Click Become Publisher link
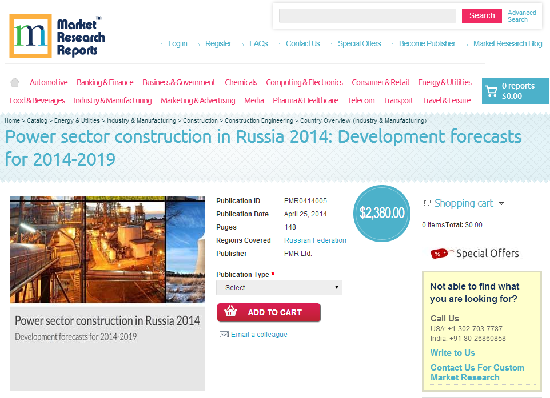The height and width of the screenshot is (398, 550). pos(427,44)
